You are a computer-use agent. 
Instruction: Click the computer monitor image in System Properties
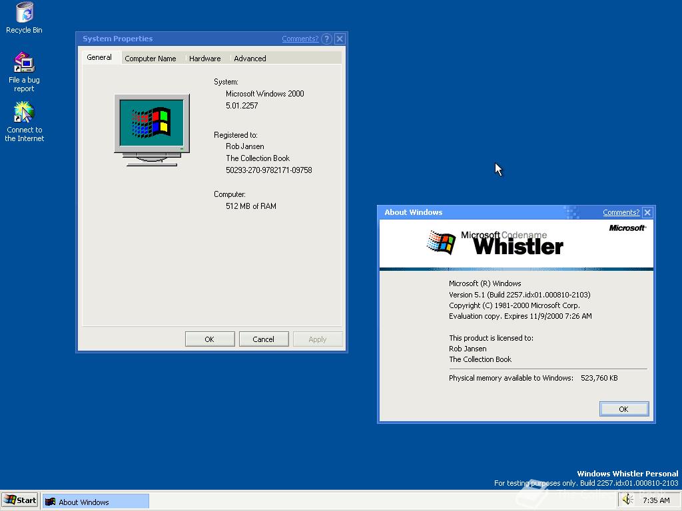click(x=152, y=130)
